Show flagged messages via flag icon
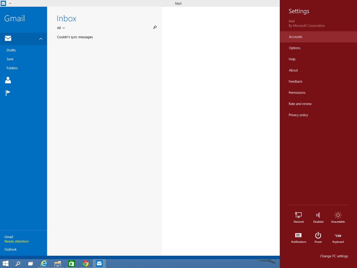Screen dimensions: 357x268 [8, 92]
